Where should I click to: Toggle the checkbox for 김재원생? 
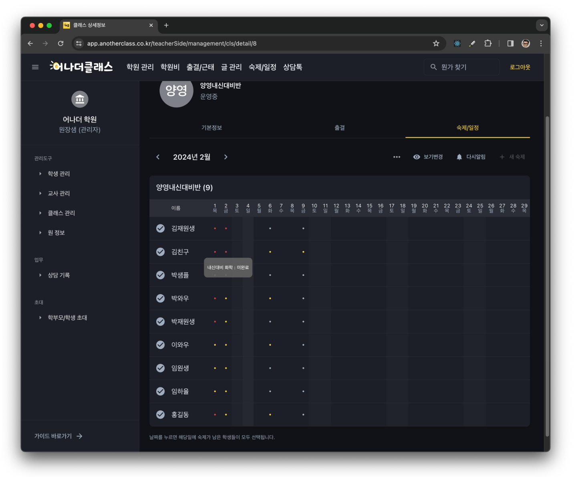pos(161,228)
